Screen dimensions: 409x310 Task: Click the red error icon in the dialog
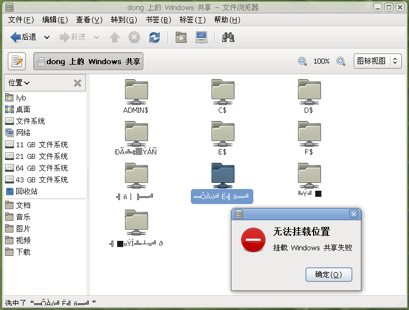[x=253, y=240]
